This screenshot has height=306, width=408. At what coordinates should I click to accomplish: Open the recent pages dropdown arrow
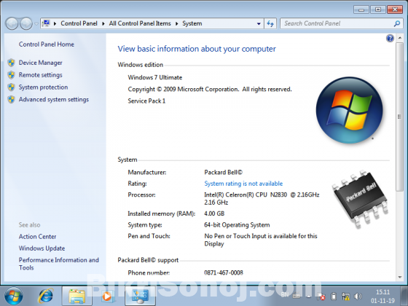pos(36,24)
